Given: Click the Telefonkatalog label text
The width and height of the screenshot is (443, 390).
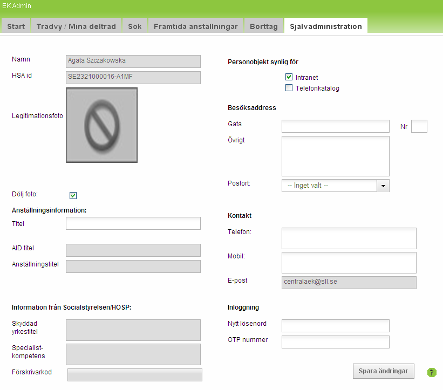Looking at the screenshot, I should point(317,88).
